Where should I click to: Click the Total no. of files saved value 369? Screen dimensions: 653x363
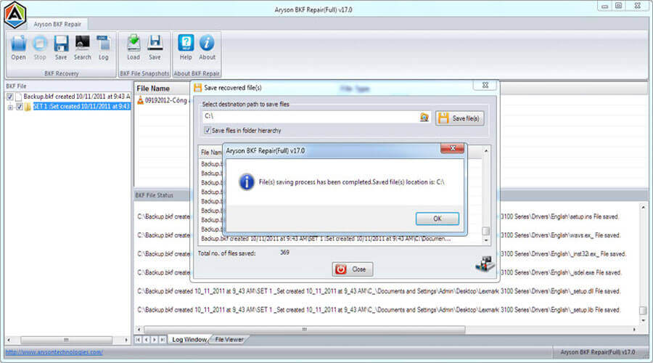284,253
